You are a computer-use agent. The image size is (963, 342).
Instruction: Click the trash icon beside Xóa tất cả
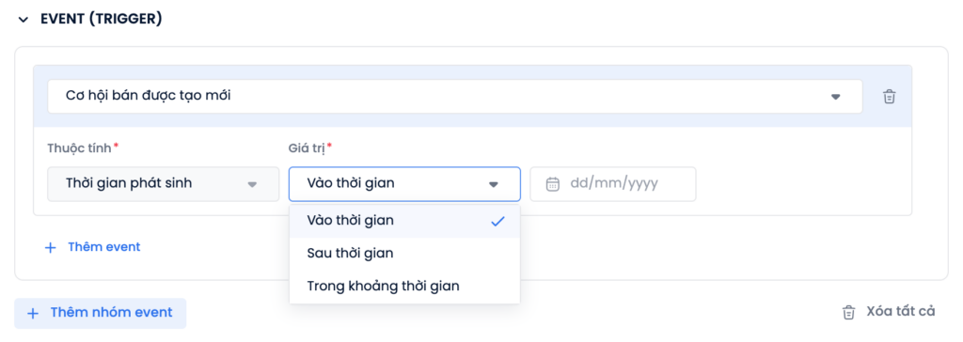coord(848,312)
